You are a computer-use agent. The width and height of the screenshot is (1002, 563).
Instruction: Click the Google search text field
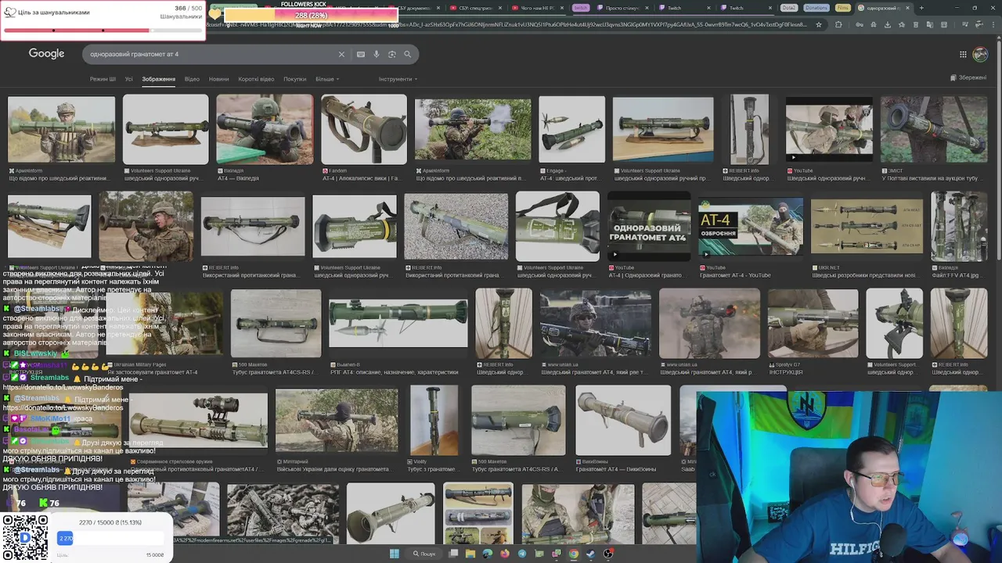tap(211, 54)
